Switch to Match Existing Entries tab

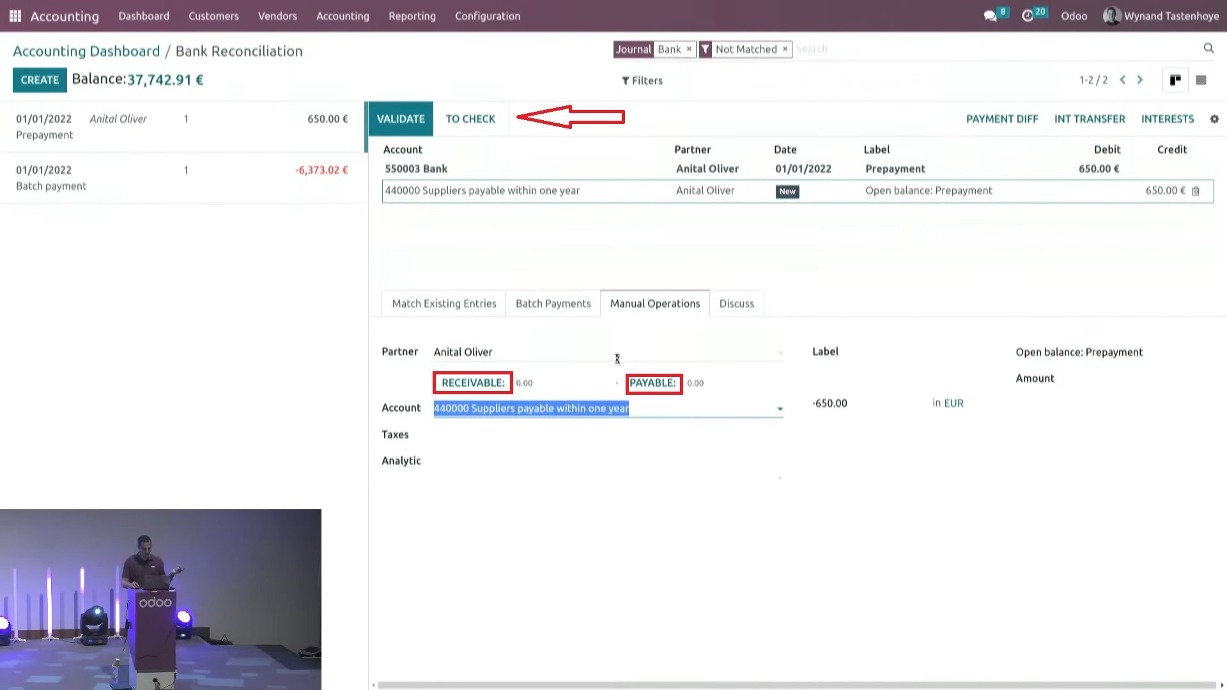point(444,303)
